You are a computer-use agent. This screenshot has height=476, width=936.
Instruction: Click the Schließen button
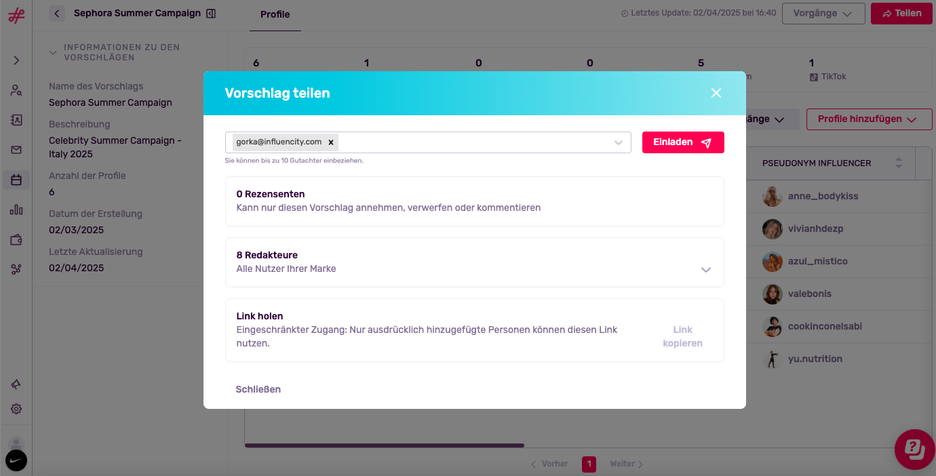pyautogui.click(x=258, y=389)
